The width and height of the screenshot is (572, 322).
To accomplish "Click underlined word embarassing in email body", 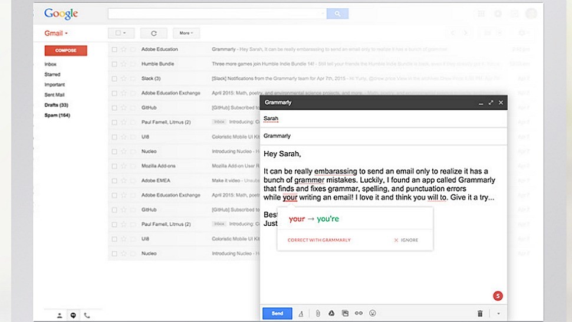I will pyautogui.click(x=336, y=171).
